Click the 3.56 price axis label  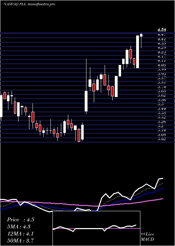pos(162,100)
